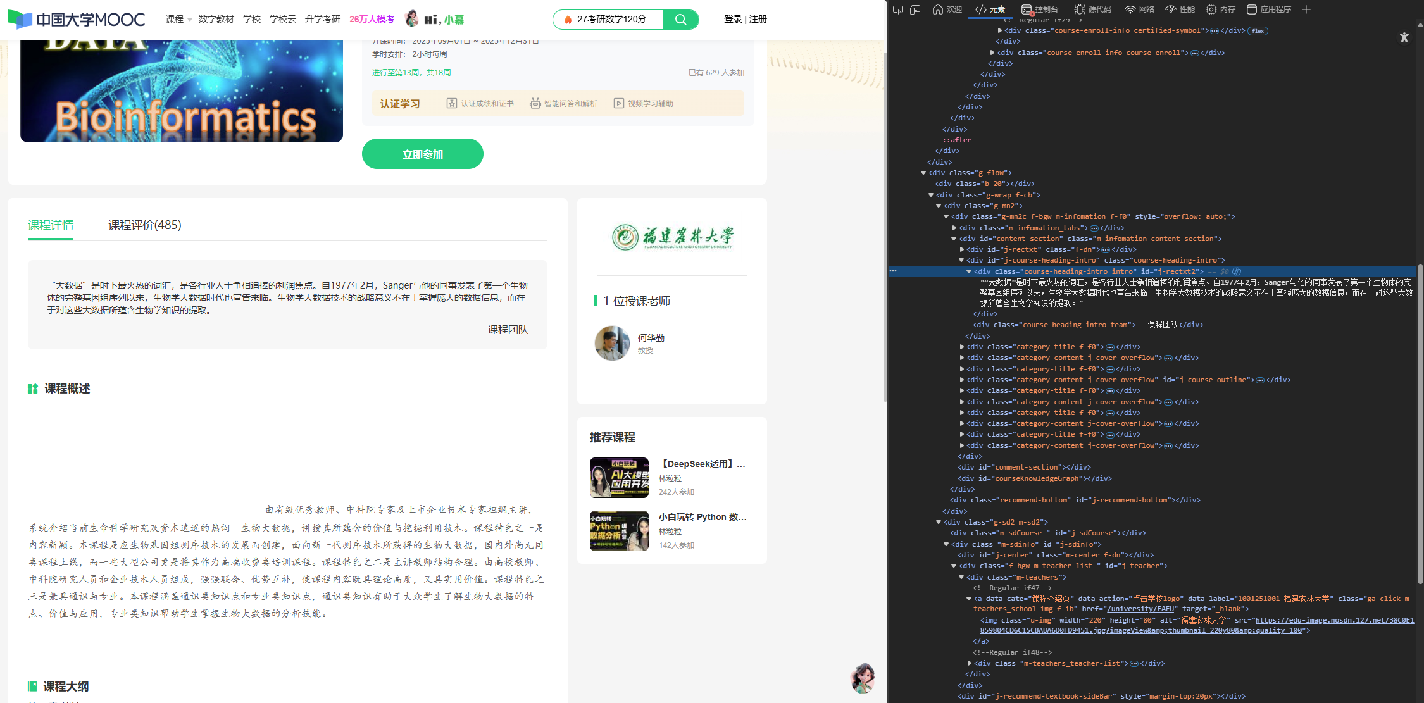Switch to 课程评价(485) tab

144,225
